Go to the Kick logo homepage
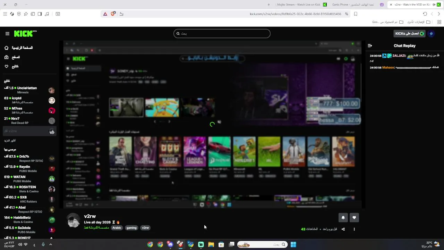Viewport: 444px width, 250px height. (x=25, y=33)
